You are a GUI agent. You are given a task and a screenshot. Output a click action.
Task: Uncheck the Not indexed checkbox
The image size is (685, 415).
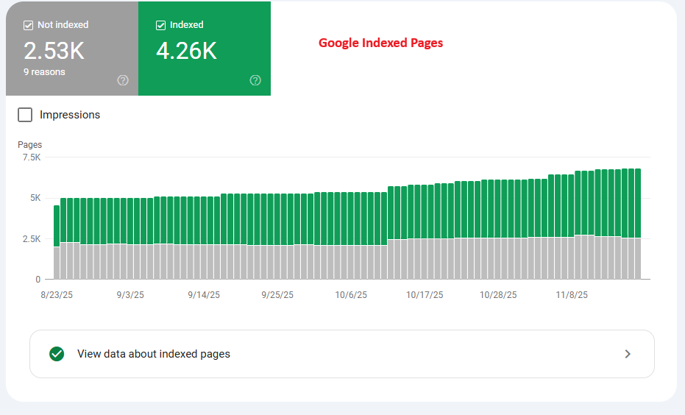pyautogui.click(x=28, y=25)
